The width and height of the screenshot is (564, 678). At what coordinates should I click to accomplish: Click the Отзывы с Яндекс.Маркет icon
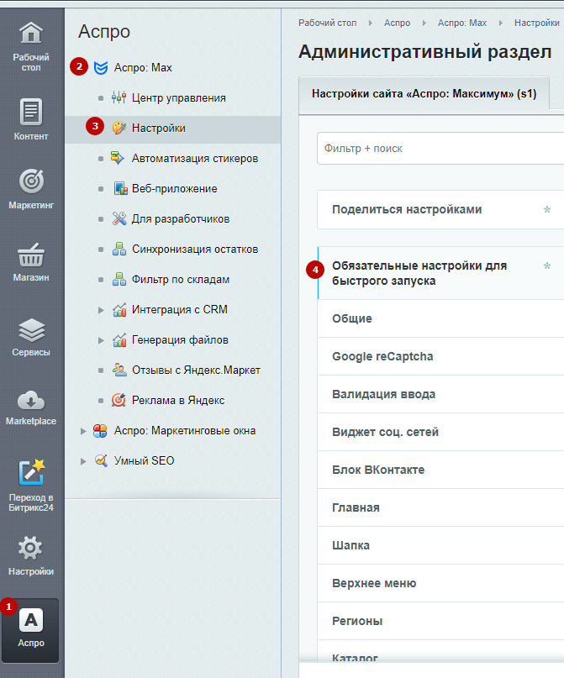click(119, 371)
